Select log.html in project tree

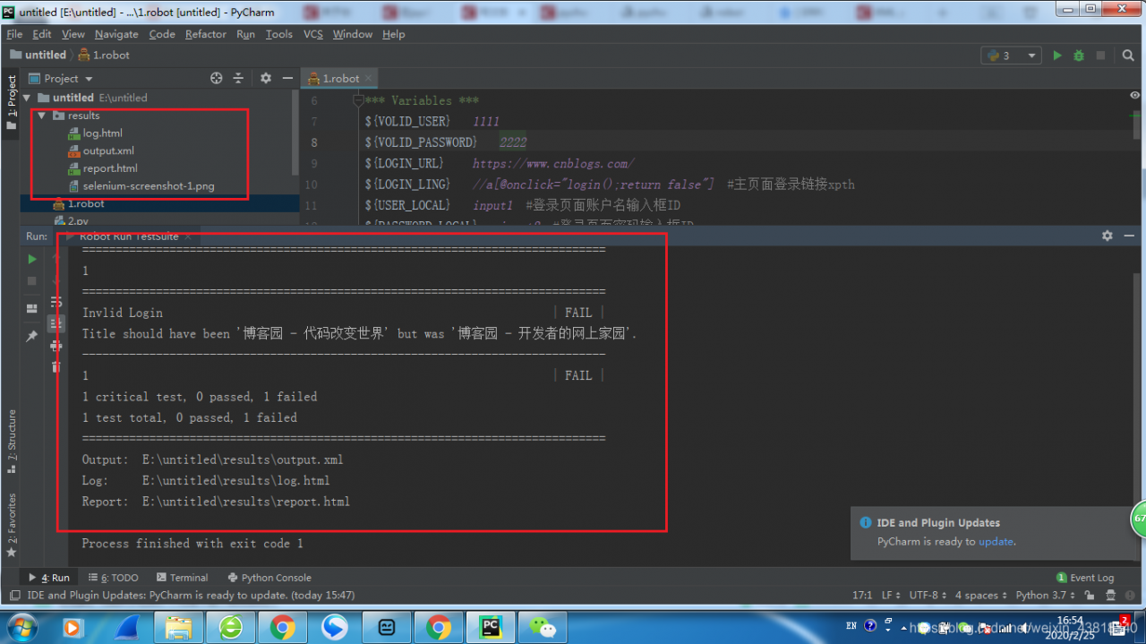coord(102,133)
